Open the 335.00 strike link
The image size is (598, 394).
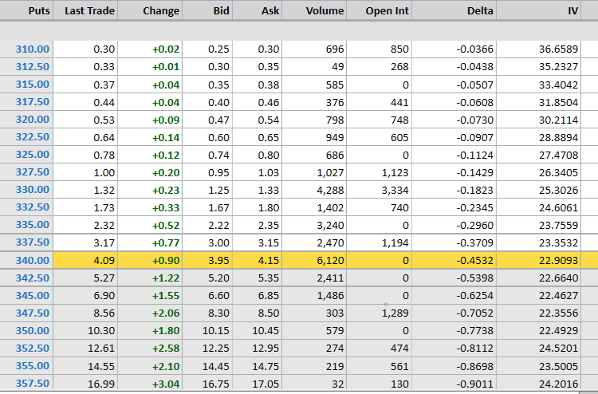click(33, 225)
